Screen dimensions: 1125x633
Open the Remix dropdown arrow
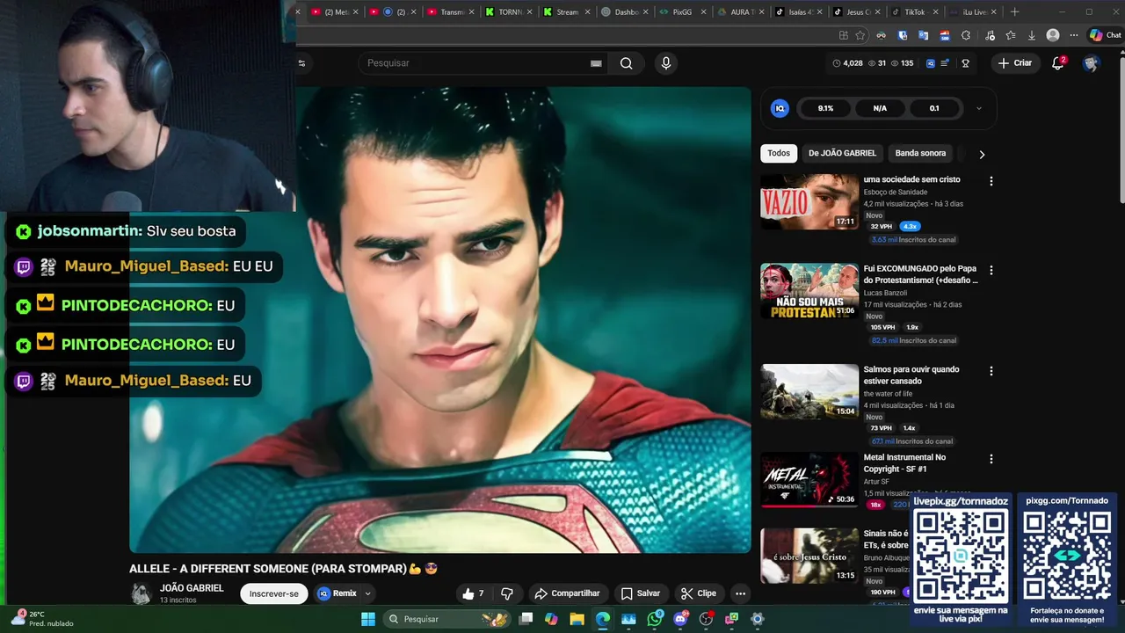click(367, 593)
